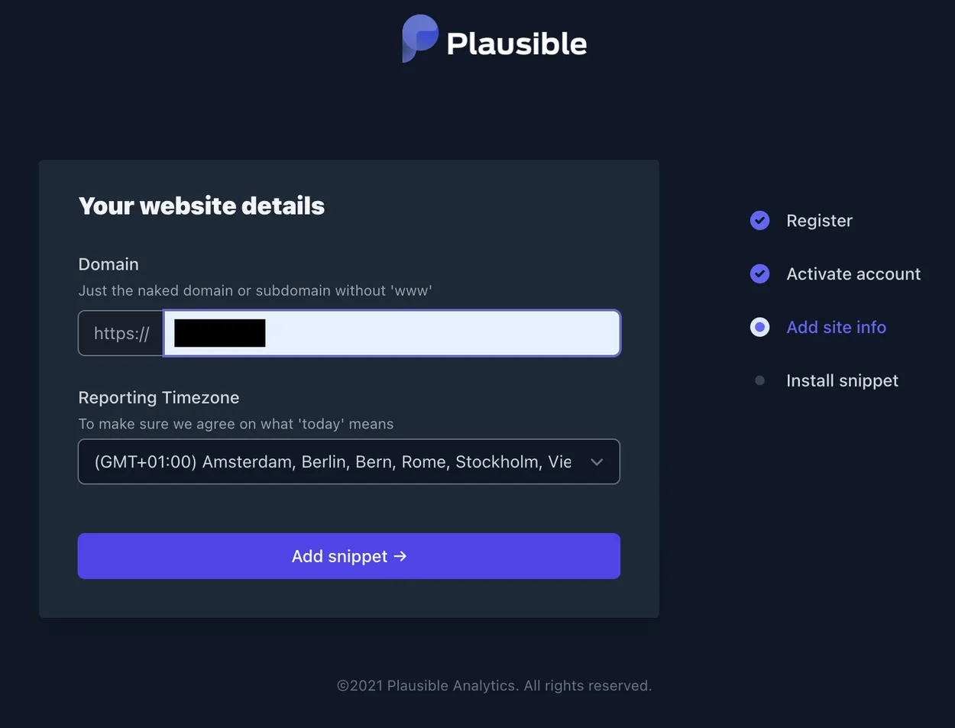Click the Register step label
This screenshot has width=955, height=728.
point(819,220)
